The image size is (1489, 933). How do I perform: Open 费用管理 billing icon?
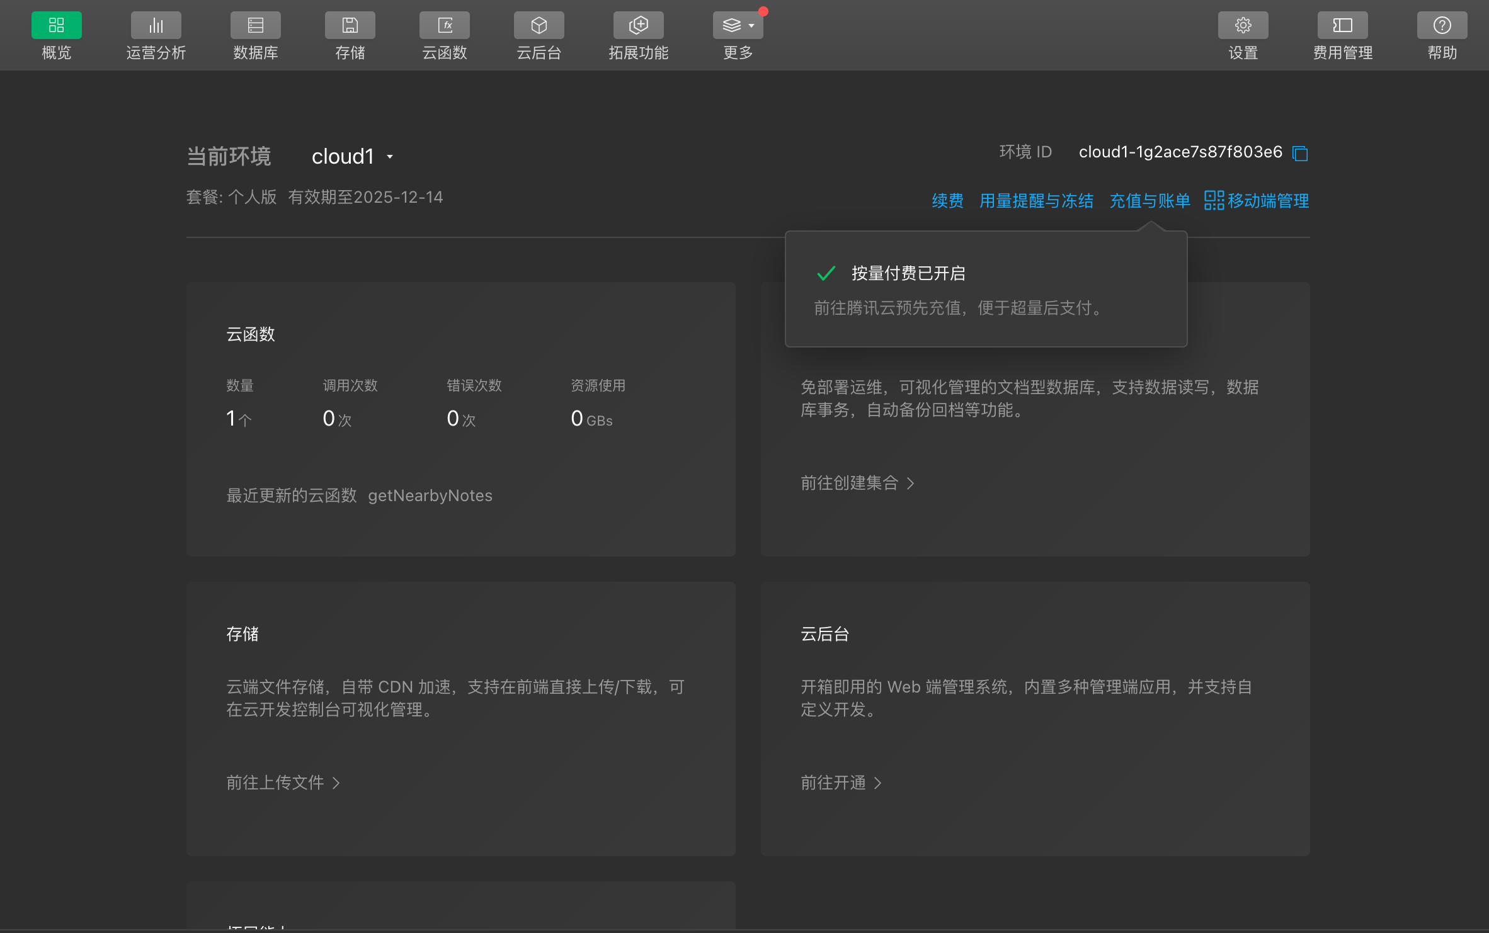(1342, 25)
